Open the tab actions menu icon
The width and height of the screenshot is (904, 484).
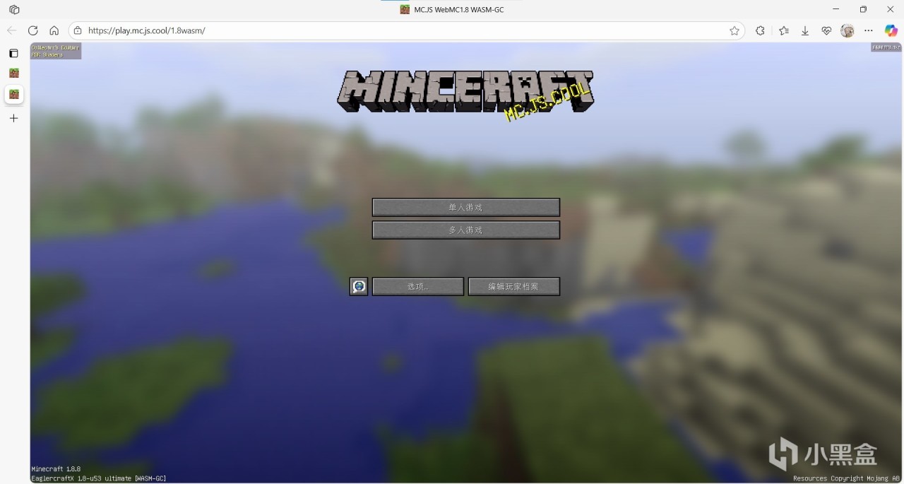tap(13, 53)
